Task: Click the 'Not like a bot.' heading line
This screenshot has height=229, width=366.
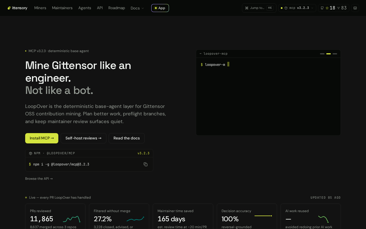Action: click(59, 90)
